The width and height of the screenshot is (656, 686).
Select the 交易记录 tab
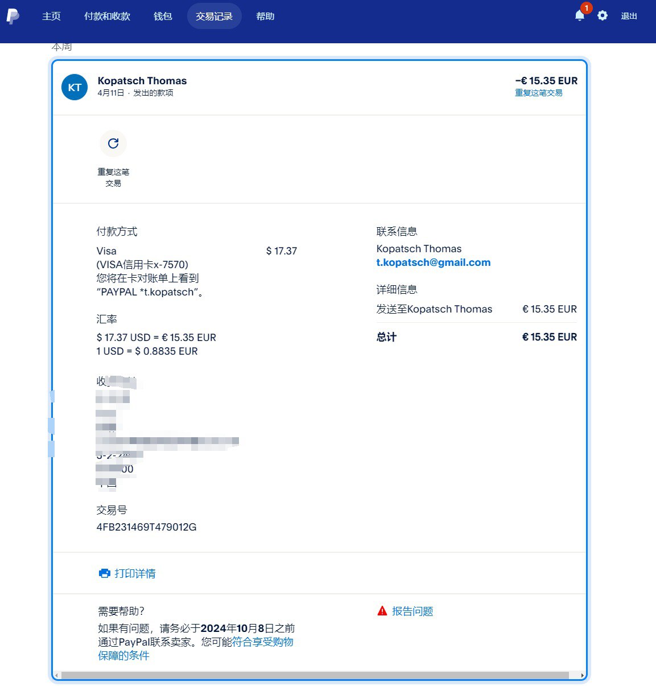214,16
